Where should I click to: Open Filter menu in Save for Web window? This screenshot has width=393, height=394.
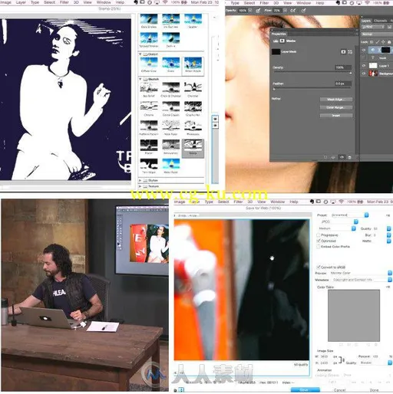point(238,202)
